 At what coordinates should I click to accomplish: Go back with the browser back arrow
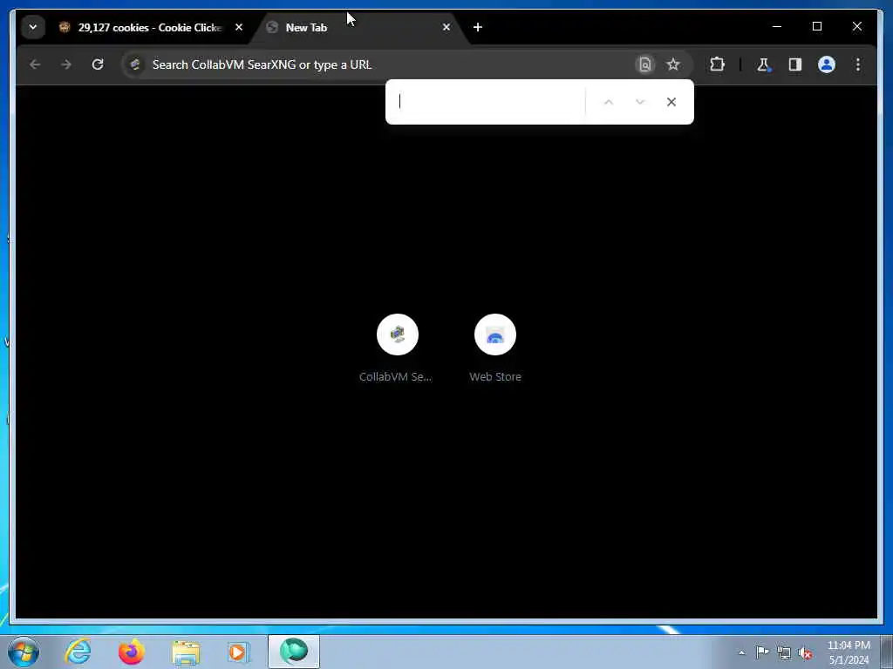click(35, 64)
